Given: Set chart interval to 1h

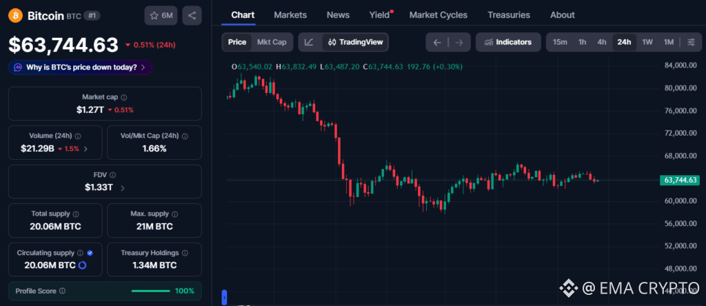Looking at the screenshot, I should coord(582,42).
